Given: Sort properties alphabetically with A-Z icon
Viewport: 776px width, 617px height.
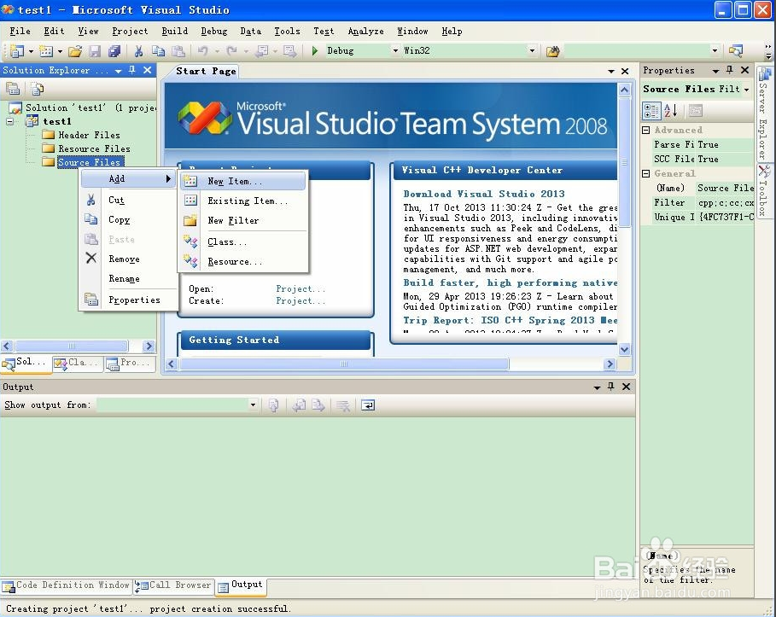Looking at the screenshot, I should coord(671,111).
